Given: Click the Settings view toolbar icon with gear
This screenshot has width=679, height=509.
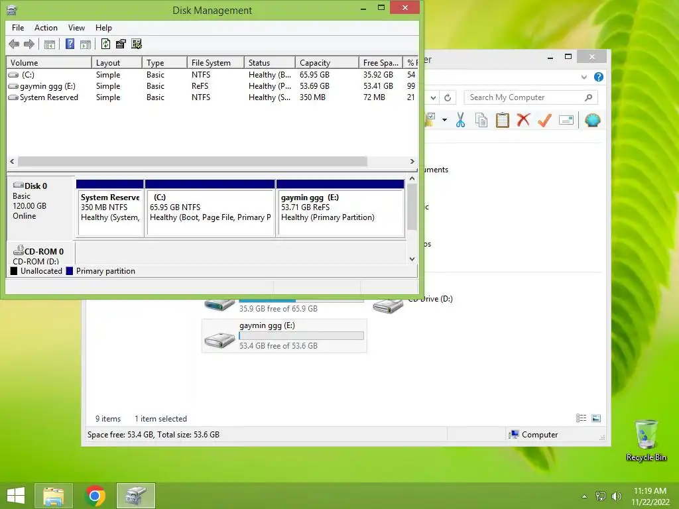Looking at the screenshot, I should 137,44.
